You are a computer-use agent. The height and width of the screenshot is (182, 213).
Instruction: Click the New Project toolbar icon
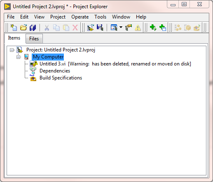pos(14,28)
